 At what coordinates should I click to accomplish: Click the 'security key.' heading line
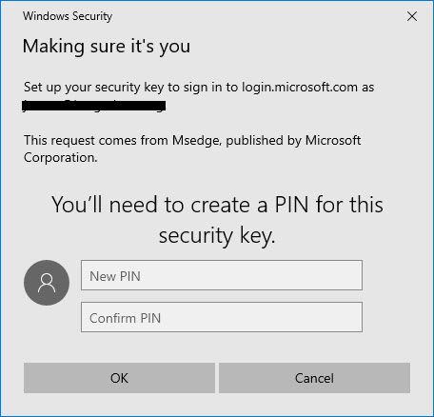tap(217, 236)
